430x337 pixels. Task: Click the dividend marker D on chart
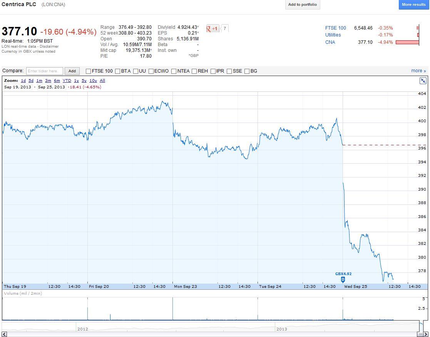(x=343, y=279)
